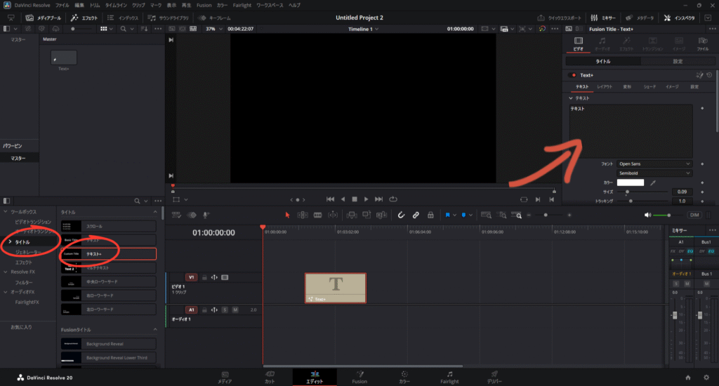719x386 pixels.
Task: Toggle the Text+ enable switch in inspector
Action: pos(572,74)
